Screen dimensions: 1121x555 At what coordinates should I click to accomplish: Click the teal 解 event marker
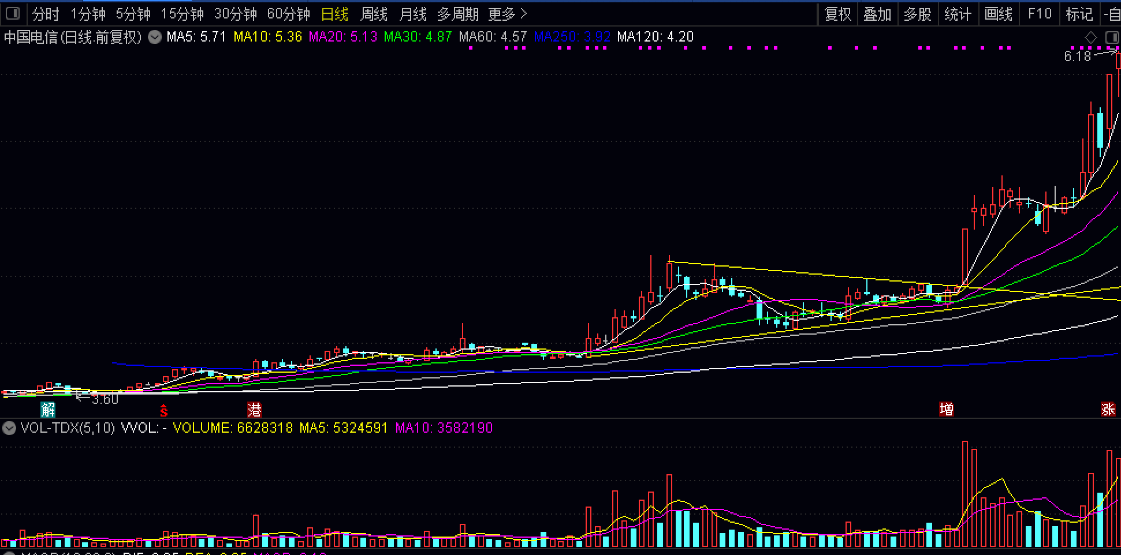coord(48,410)
